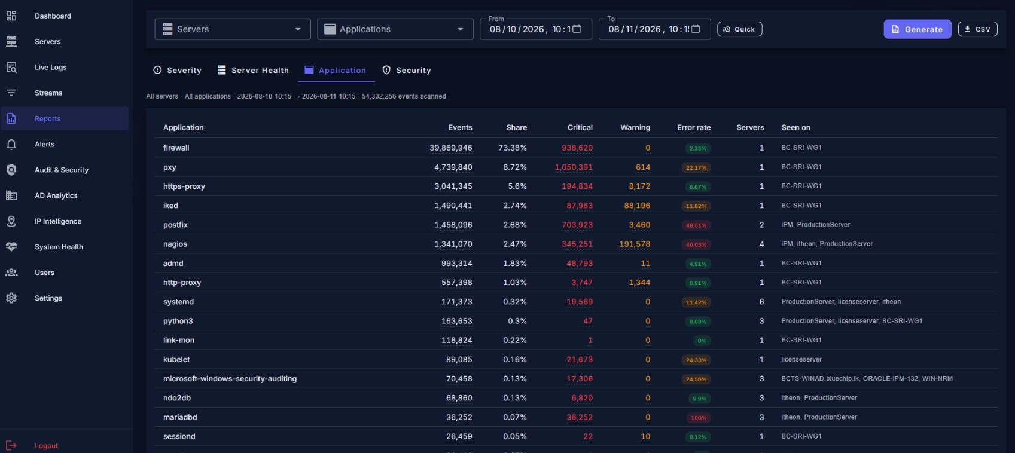
Task: Click the 191,578 warning count
Action: coord(635,244)
